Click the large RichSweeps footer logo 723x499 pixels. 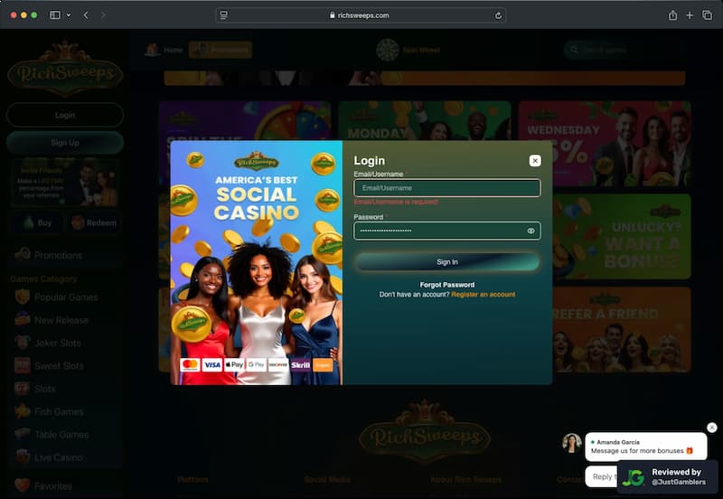(424, 432)
